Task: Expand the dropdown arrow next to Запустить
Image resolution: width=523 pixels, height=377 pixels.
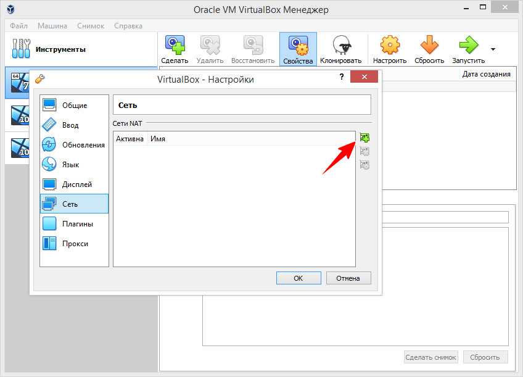Action: (x=493, y=49)
